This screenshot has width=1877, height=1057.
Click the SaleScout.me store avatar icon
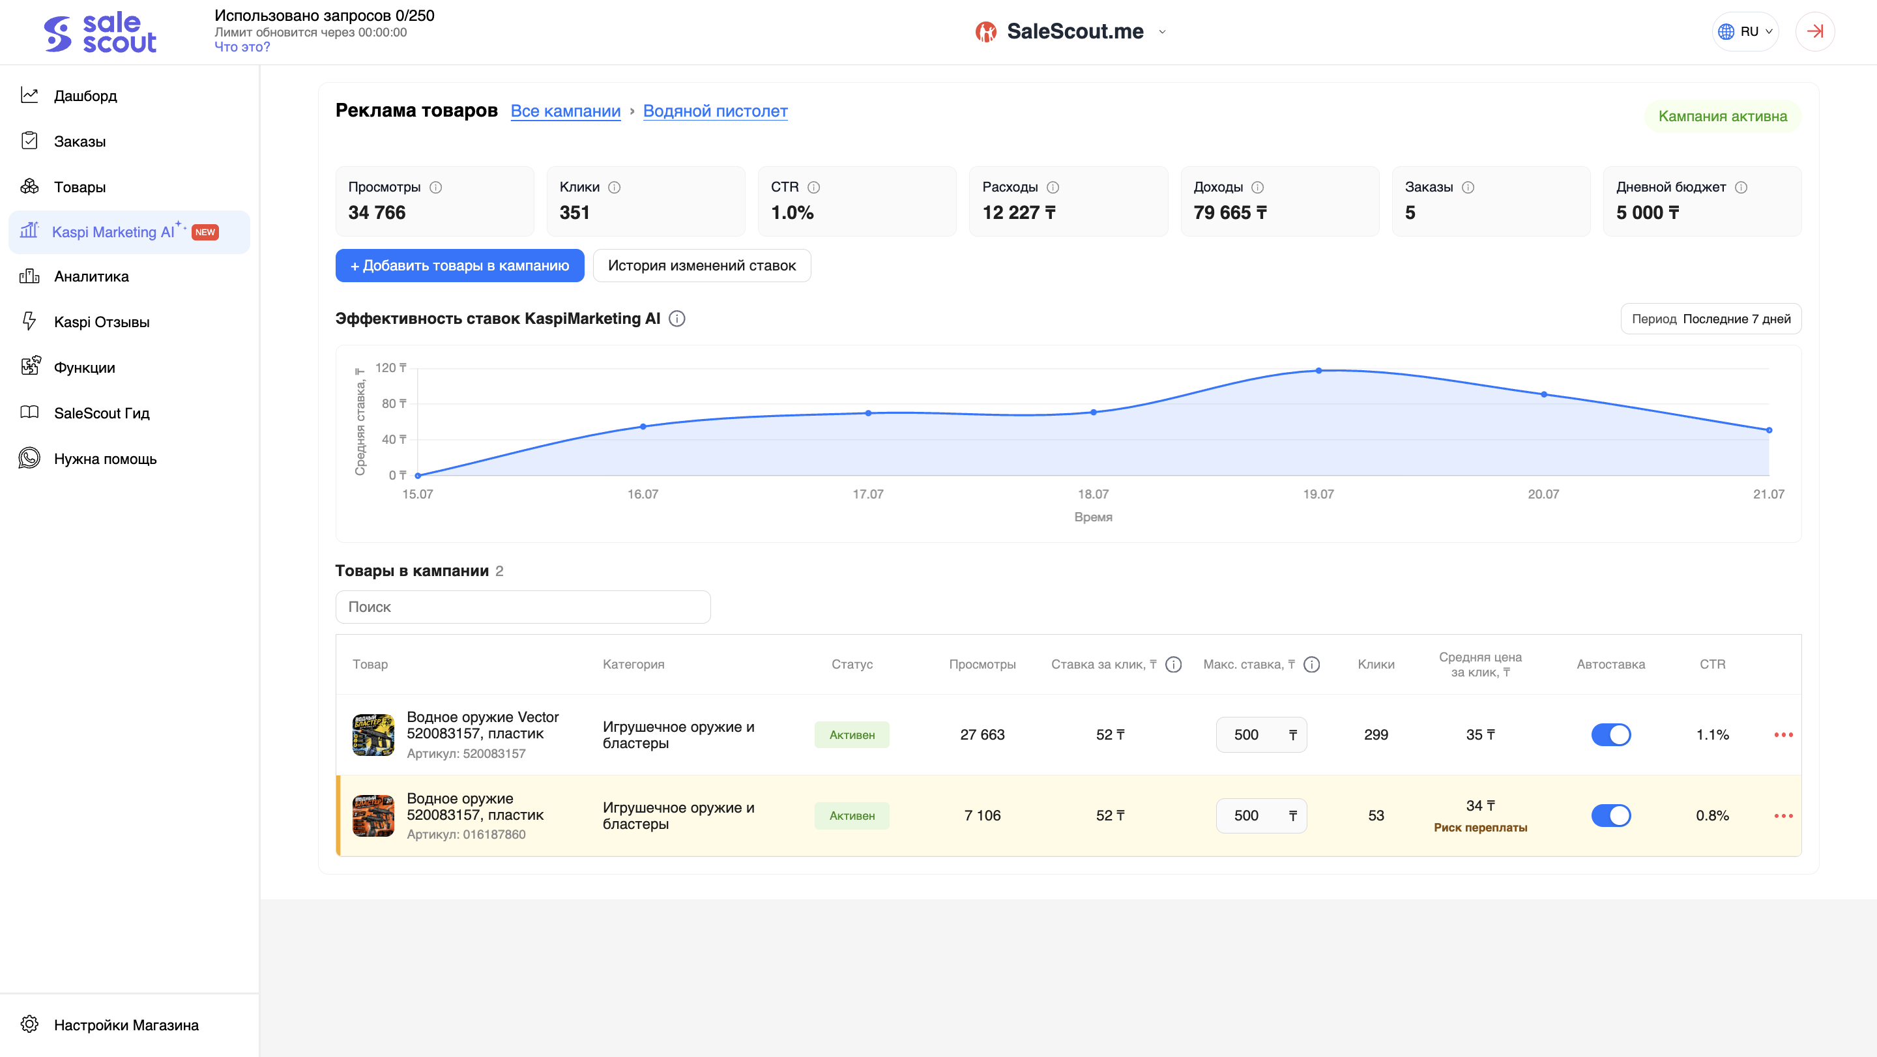[x=986, y=31]
